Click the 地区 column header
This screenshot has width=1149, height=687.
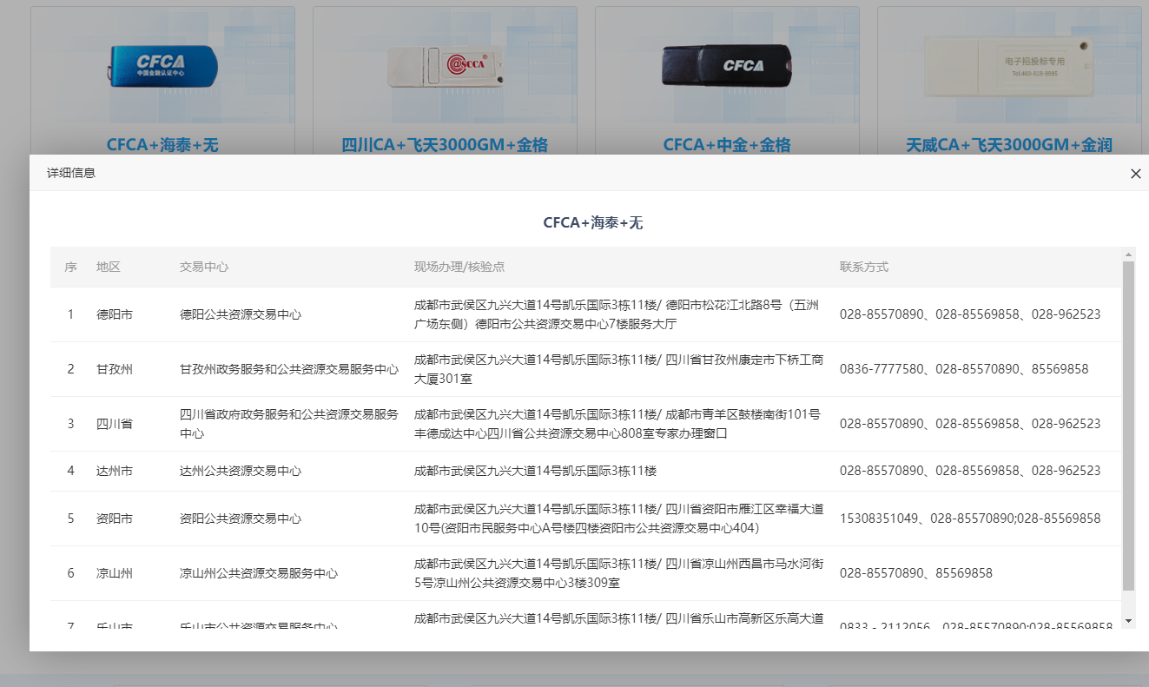click(x=109, y=268)
